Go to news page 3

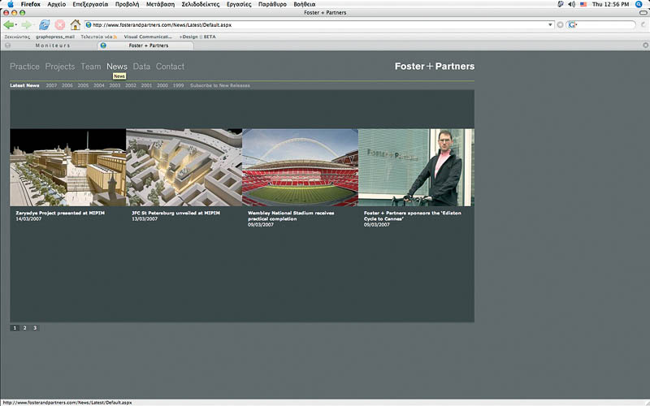[x=35, y=328]
